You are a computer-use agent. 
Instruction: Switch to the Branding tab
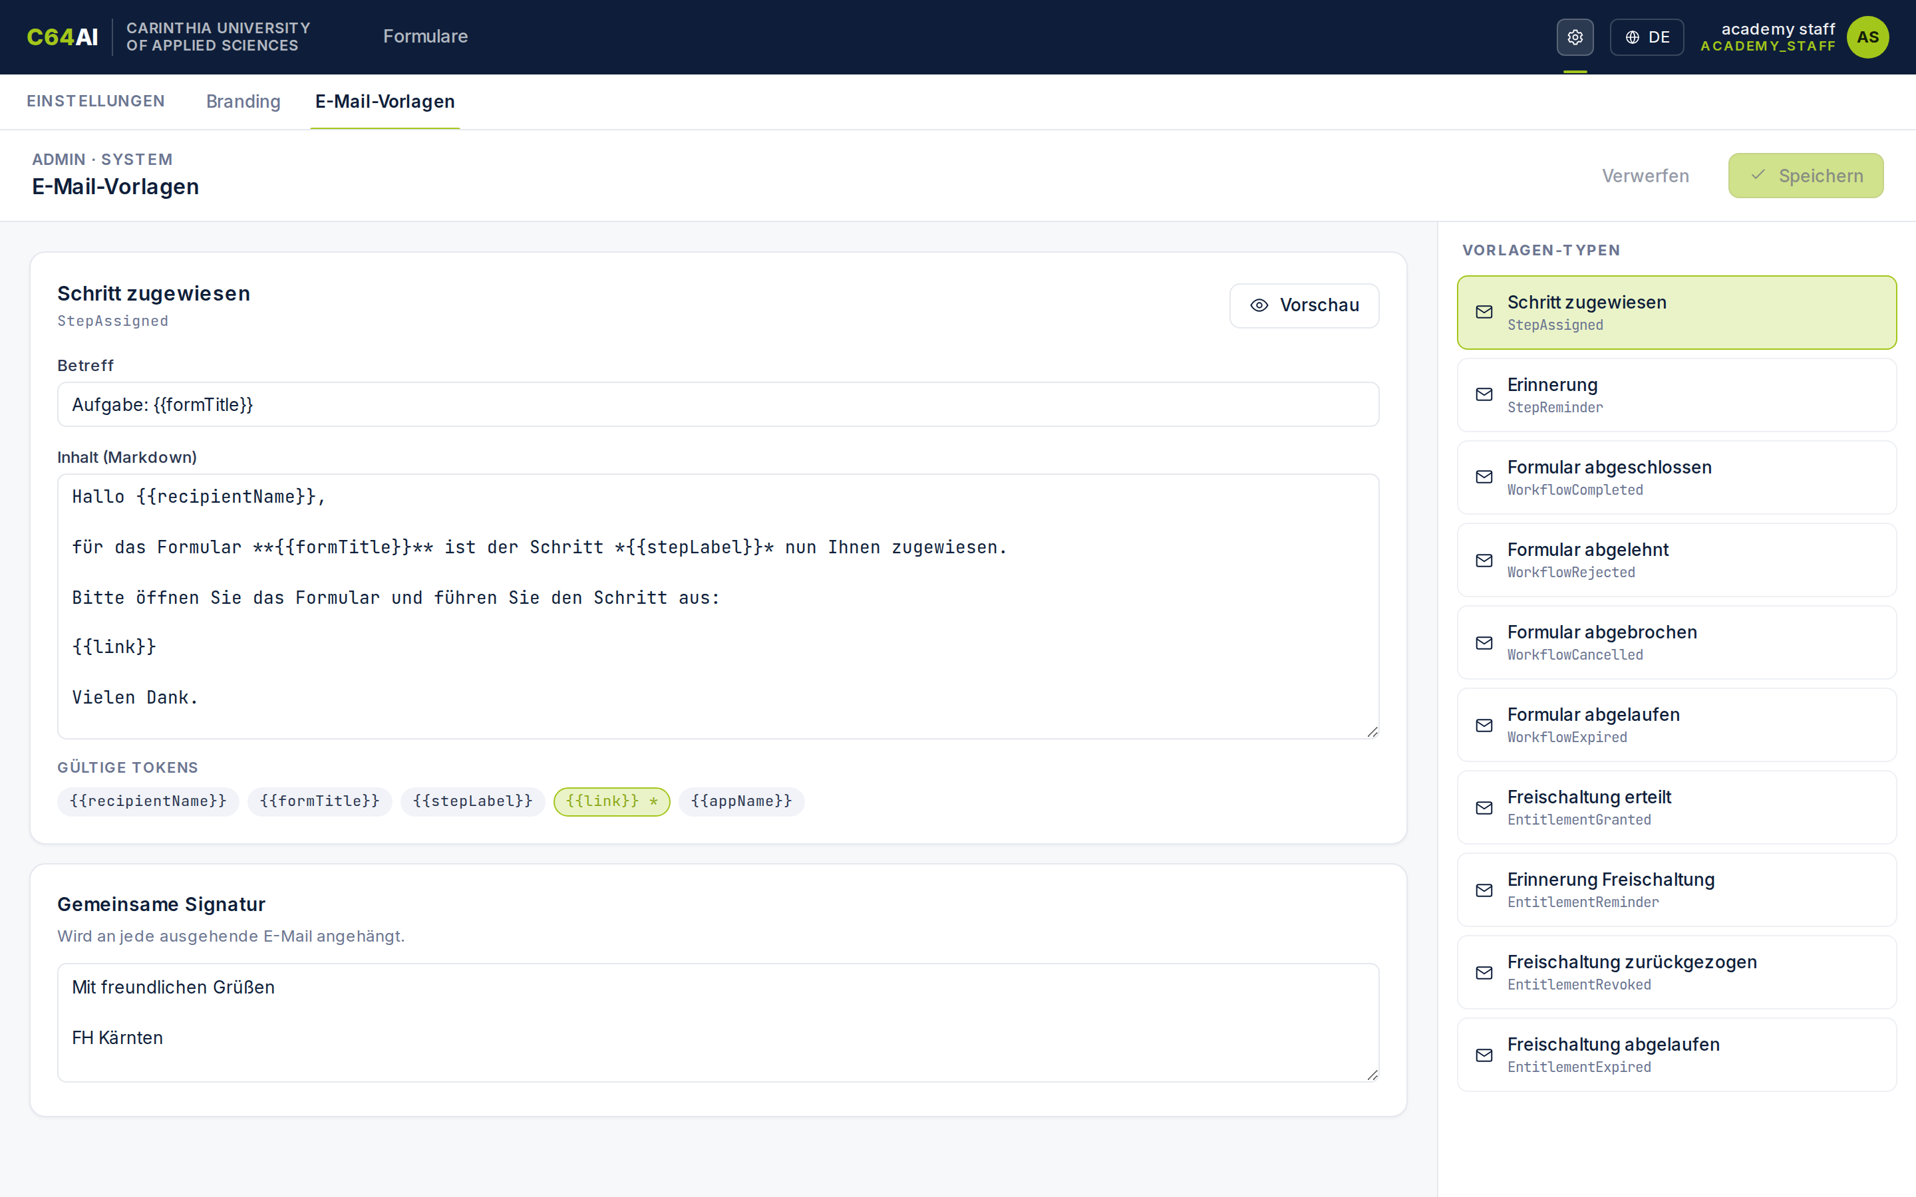[x=243, y=101]
